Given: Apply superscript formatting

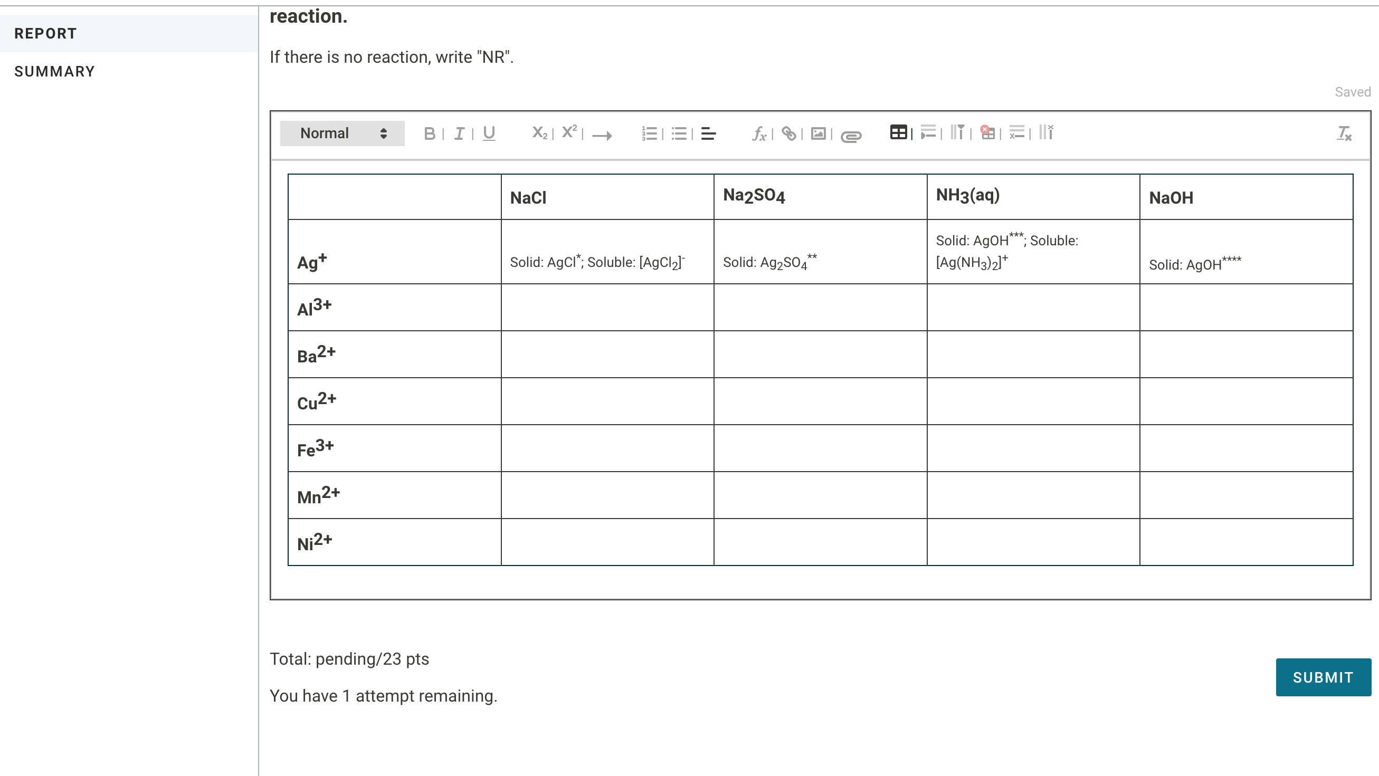Looking at the screenshot, I should (x=569, y=132).
